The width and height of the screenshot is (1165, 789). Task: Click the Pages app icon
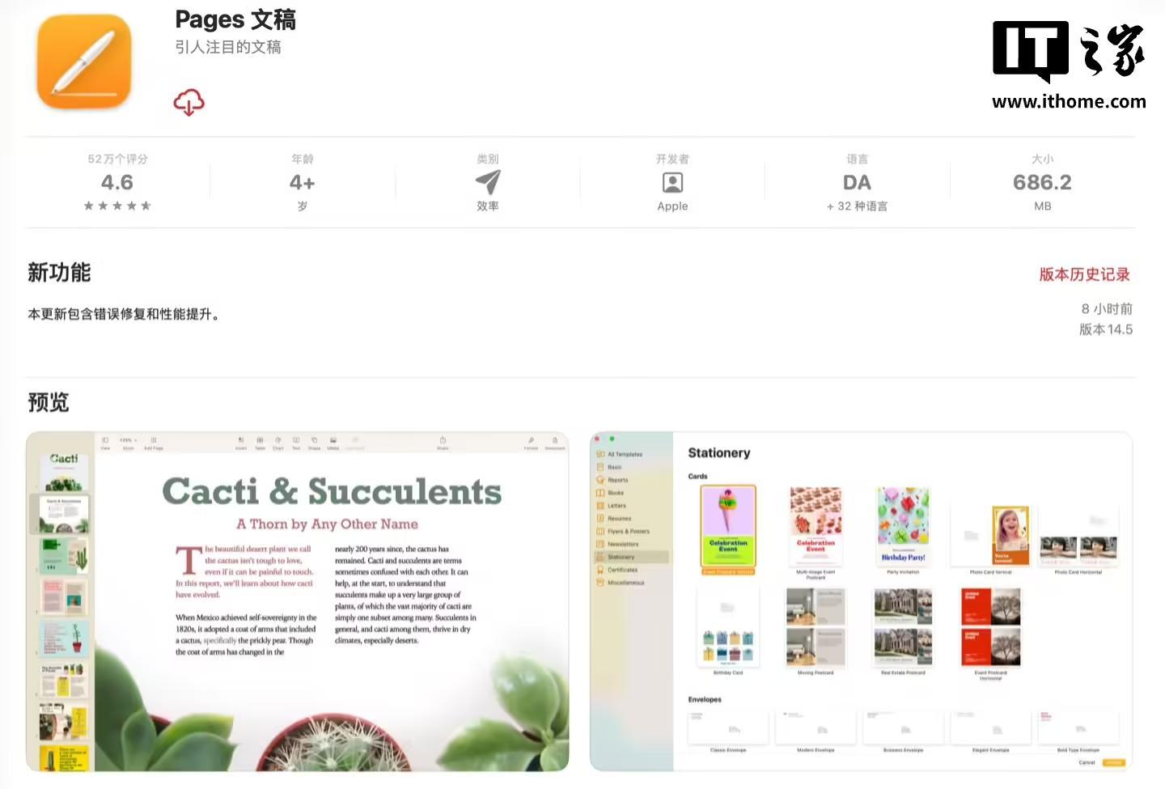tap(84, 62)
